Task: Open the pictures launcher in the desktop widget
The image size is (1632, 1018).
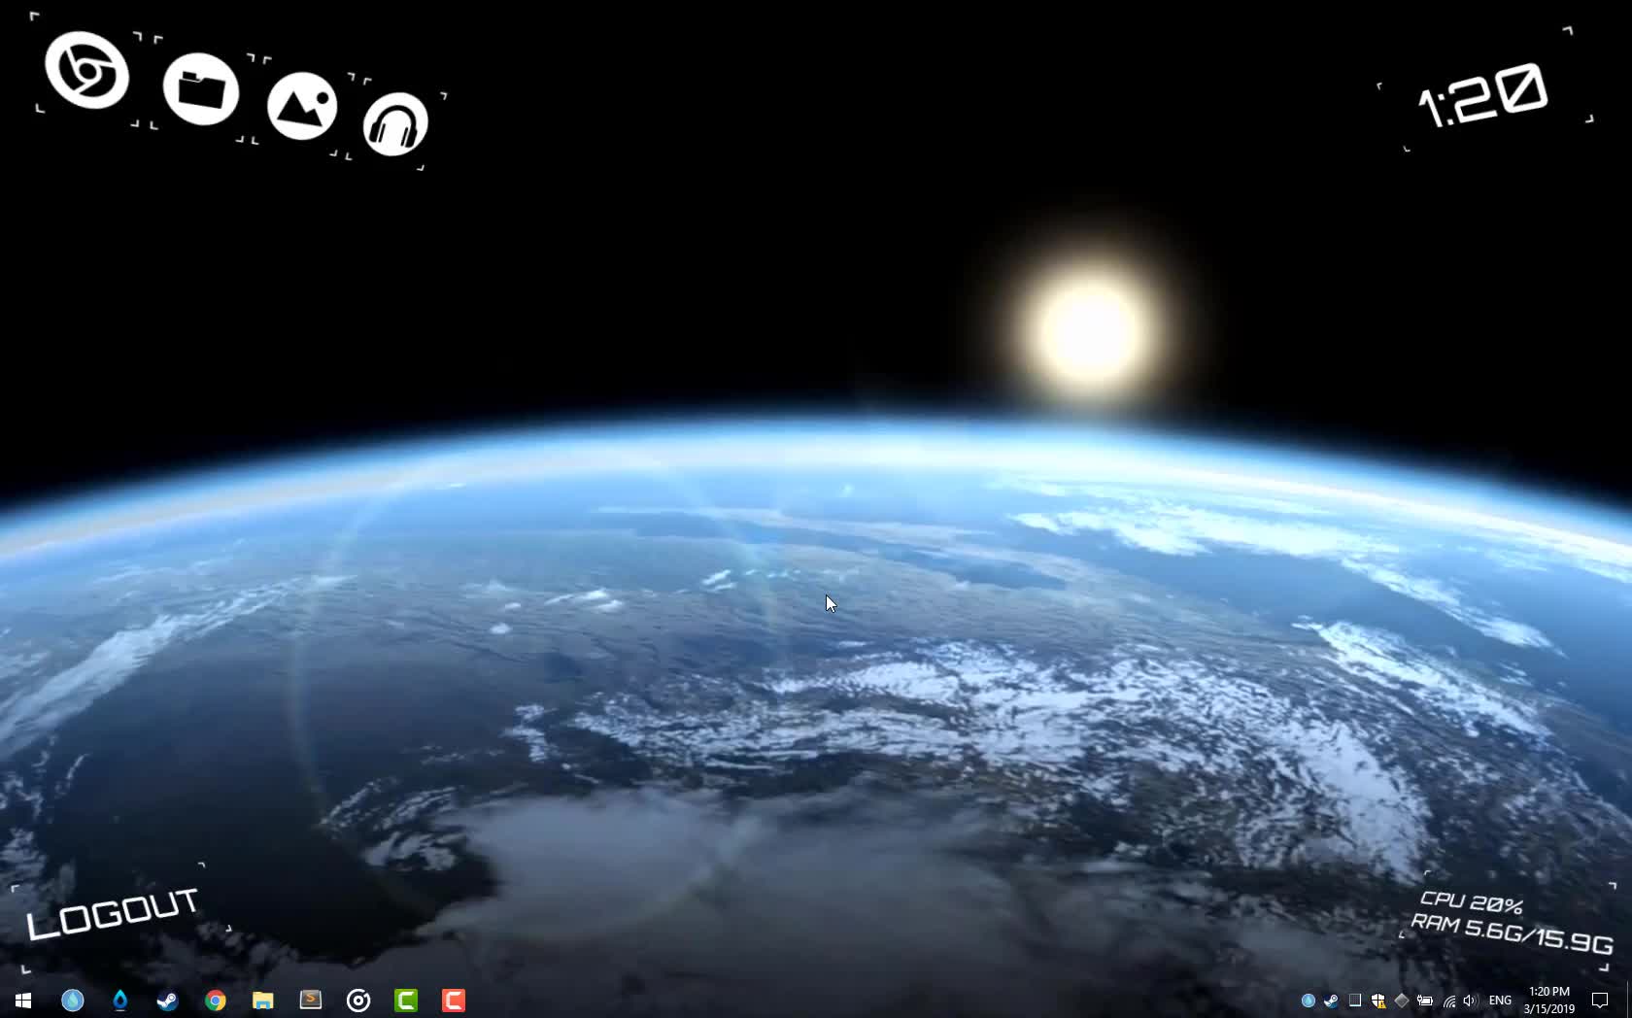Action: coord(302,106)
